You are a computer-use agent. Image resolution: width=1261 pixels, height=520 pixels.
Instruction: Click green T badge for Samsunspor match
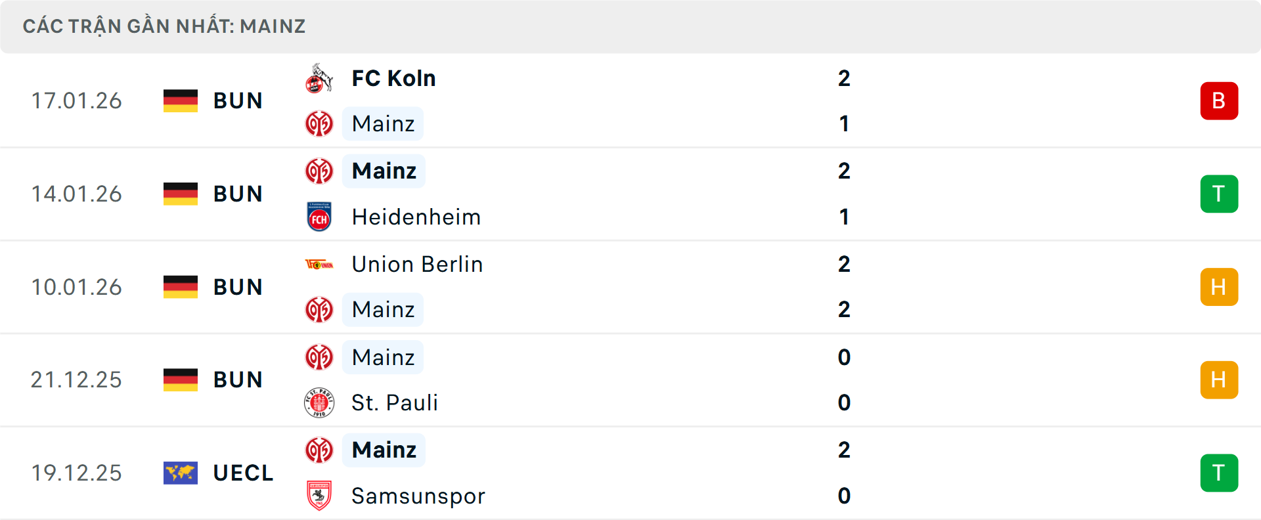point(1219,473)
